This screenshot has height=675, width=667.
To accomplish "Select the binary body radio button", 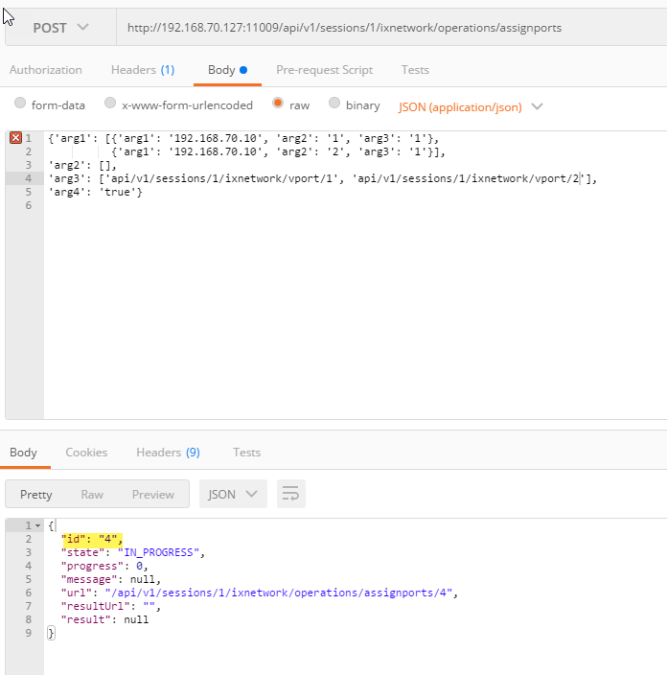I will tap(334, 105).
